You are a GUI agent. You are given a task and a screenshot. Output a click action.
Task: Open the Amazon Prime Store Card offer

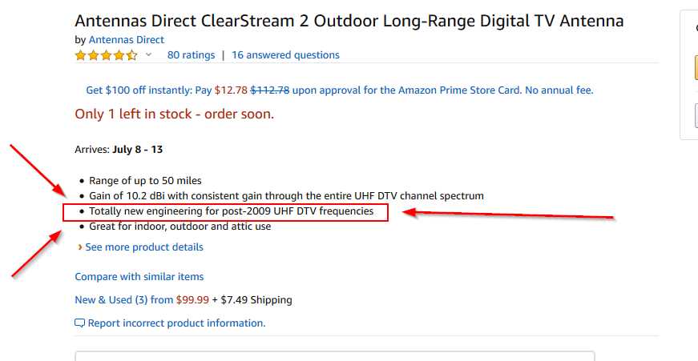339,90
